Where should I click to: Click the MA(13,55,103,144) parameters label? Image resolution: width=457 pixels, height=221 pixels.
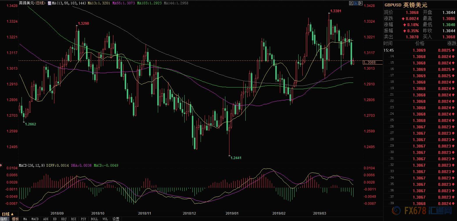click(69, 3)
